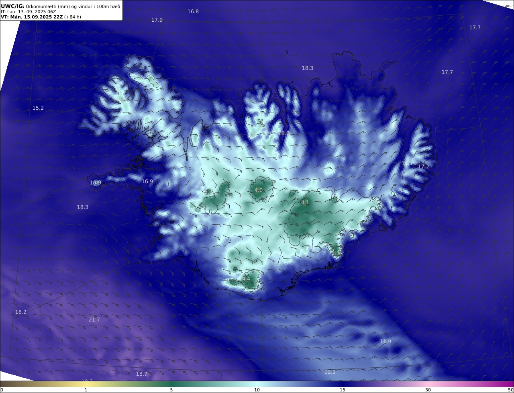Click the "UWC/IG:" title label
Viewport: 514px width, 393px height.
coord(12,6)
